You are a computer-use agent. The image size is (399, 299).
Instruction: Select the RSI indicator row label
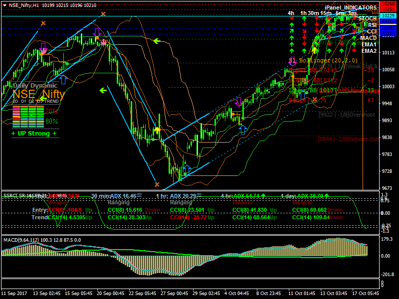click(x=372, y=25)
